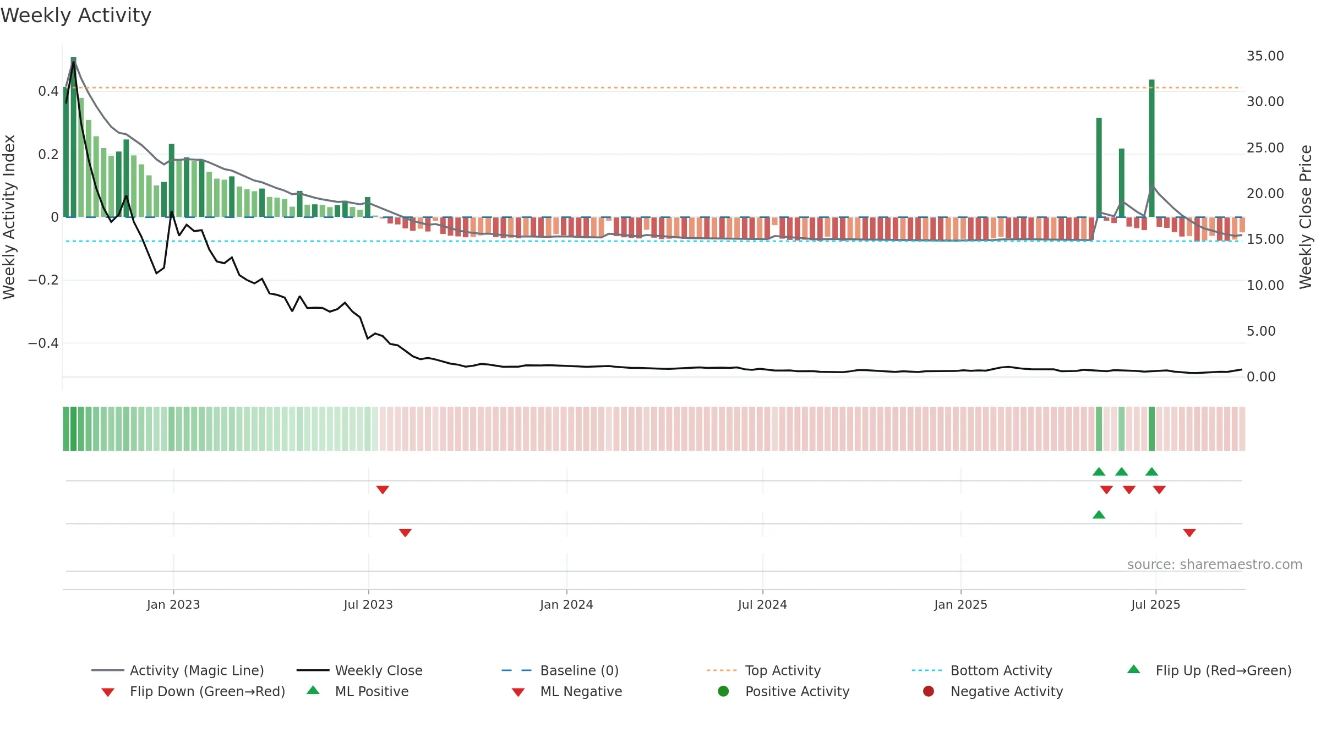This screenshot has height=743, width=1321.
Task: Click the Jul 2024 x-axis label
Action: coord(762,604)
